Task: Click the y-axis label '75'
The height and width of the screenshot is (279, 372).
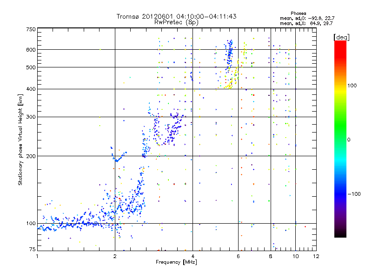Action: pyautogui.click(x=33, y=249)
